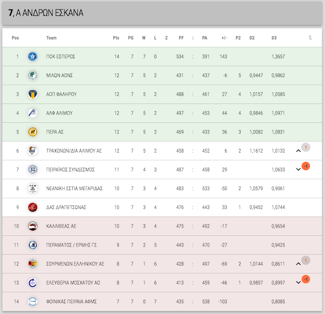325x314 pixels.
Task: Click the ΑΛΦ ΑΛΙΜΟΥ team logo
Action: tap(32, 113)
